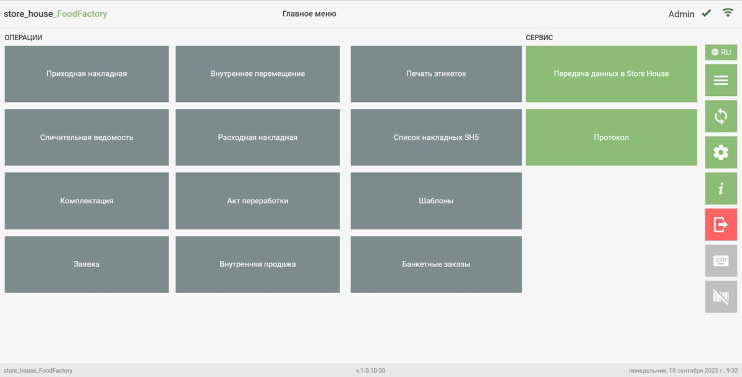Open Внутренняя продажа tile
Viewport: 742px width, 377px height.
[258, 264]
